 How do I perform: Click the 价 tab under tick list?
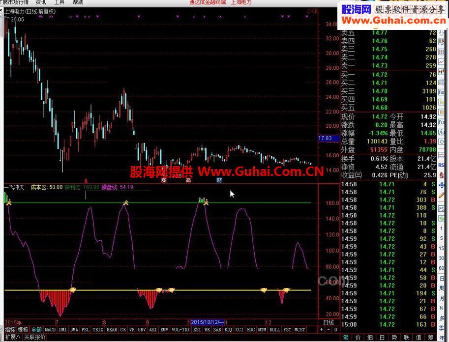(x=358, y=338)
